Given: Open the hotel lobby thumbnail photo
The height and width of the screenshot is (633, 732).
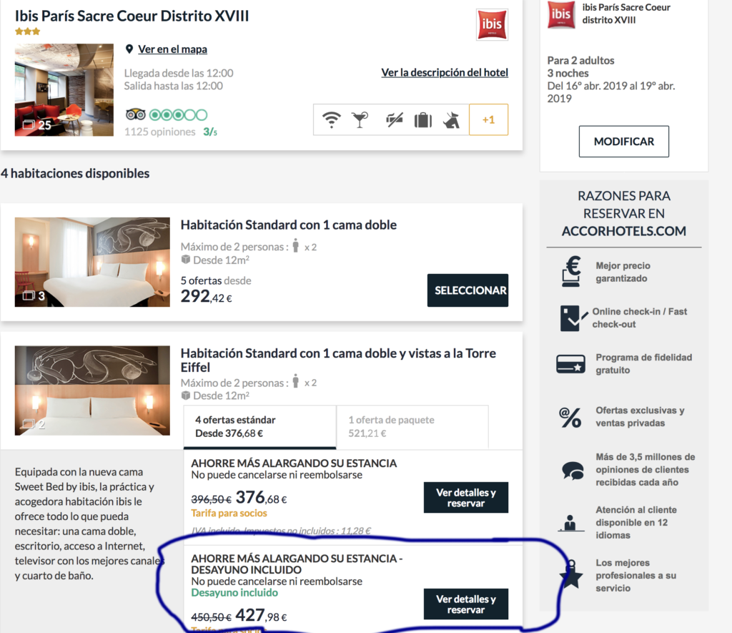Looking at the screenshot, I should tap(64, 89).
